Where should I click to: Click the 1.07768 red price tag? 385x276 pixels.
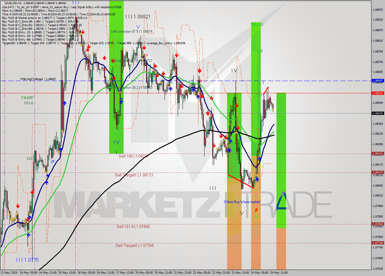click(378, 243)
